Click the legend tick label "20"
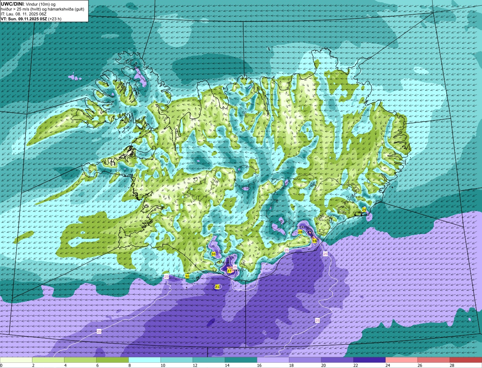 [x=323, y=365]
